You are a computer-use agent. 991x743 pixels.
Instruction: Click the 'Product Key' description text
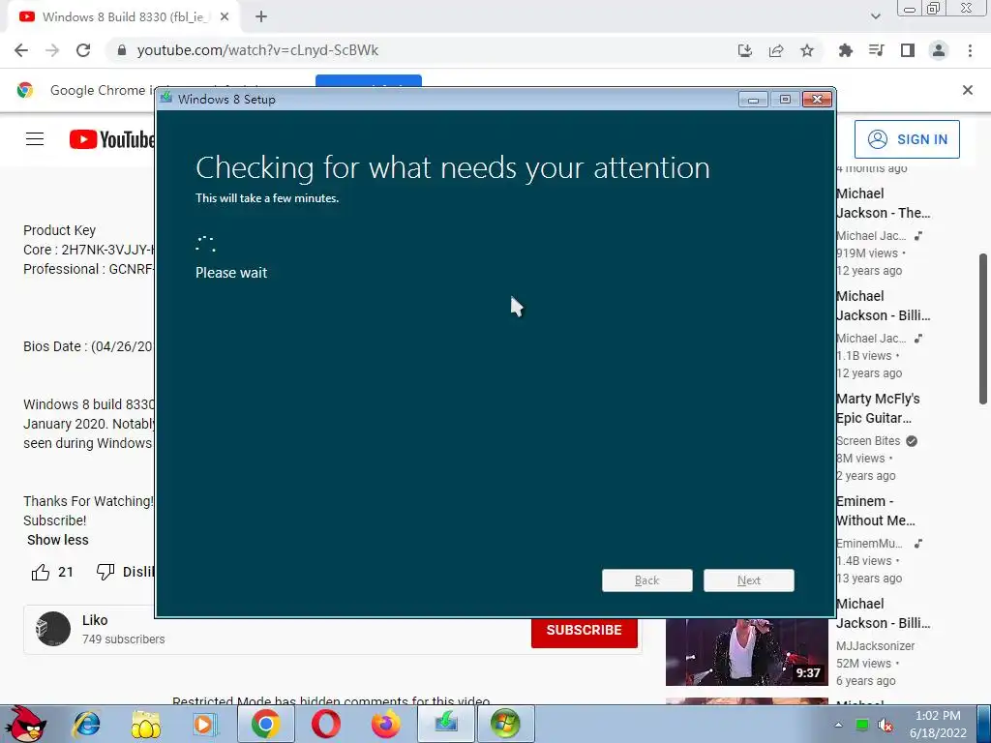click(x=59, y=230)
